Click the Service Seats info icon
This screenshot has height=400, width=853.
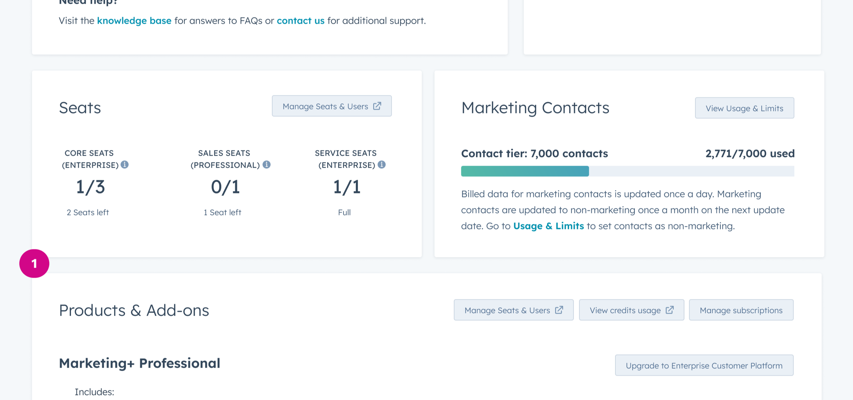pos(381,165)
